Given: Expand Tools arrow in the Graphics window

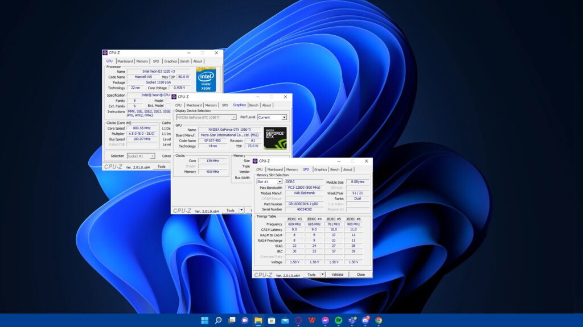Looking at the screenshot, I should coord(241,210).
